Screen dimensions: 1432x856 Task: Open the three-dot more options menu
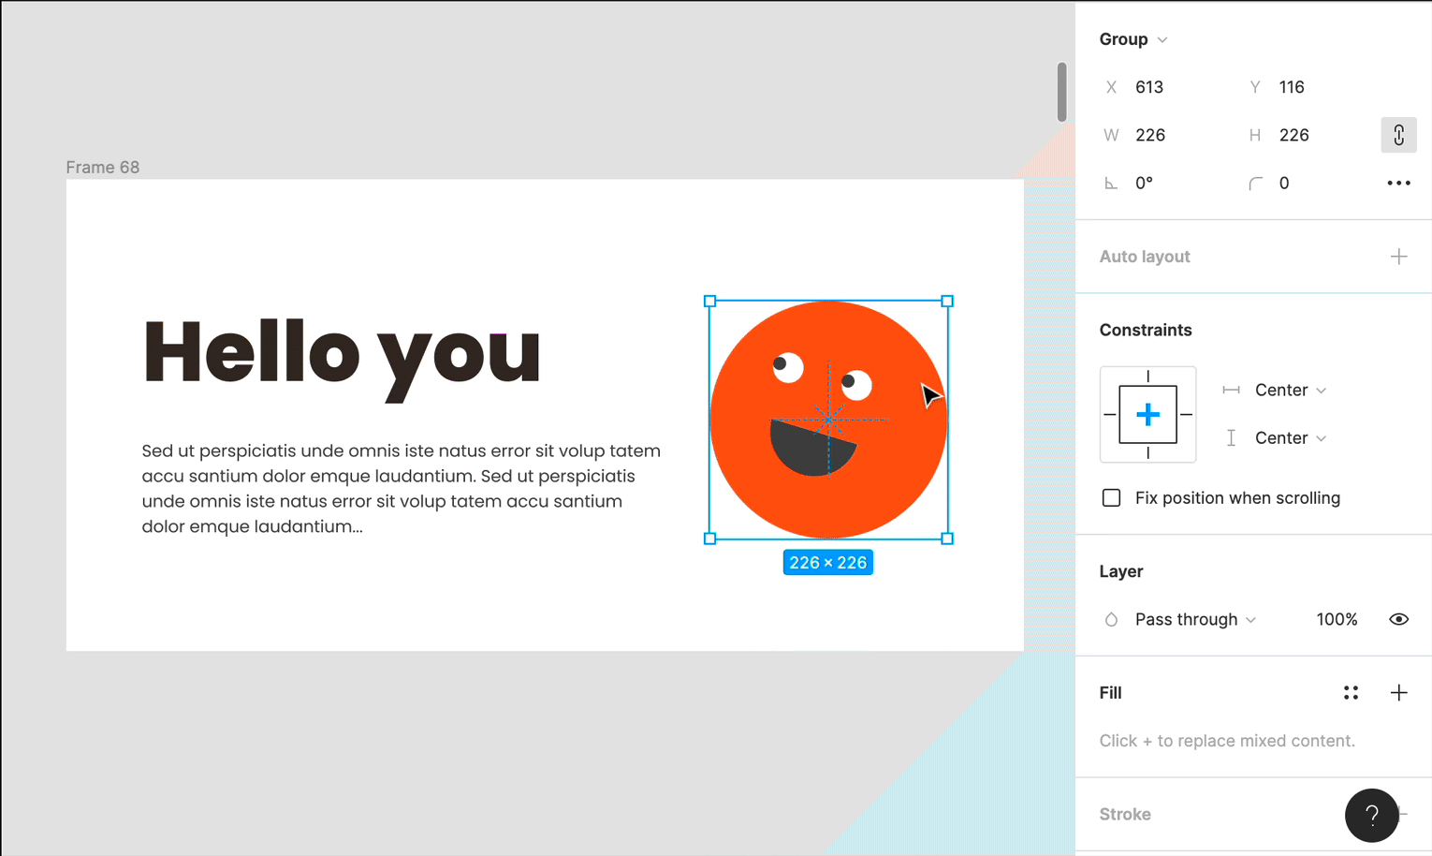tap(1398, 184)
